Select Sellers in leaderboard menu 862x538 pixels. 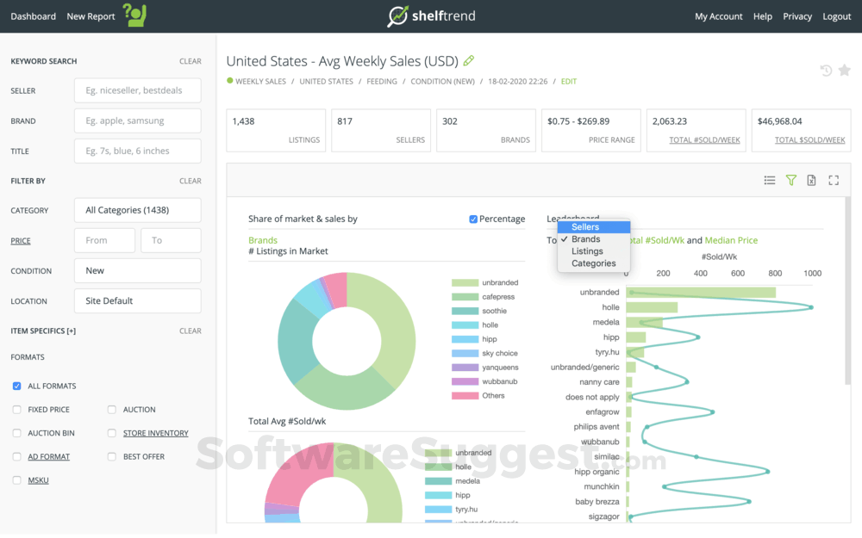[x=585, y=227]
